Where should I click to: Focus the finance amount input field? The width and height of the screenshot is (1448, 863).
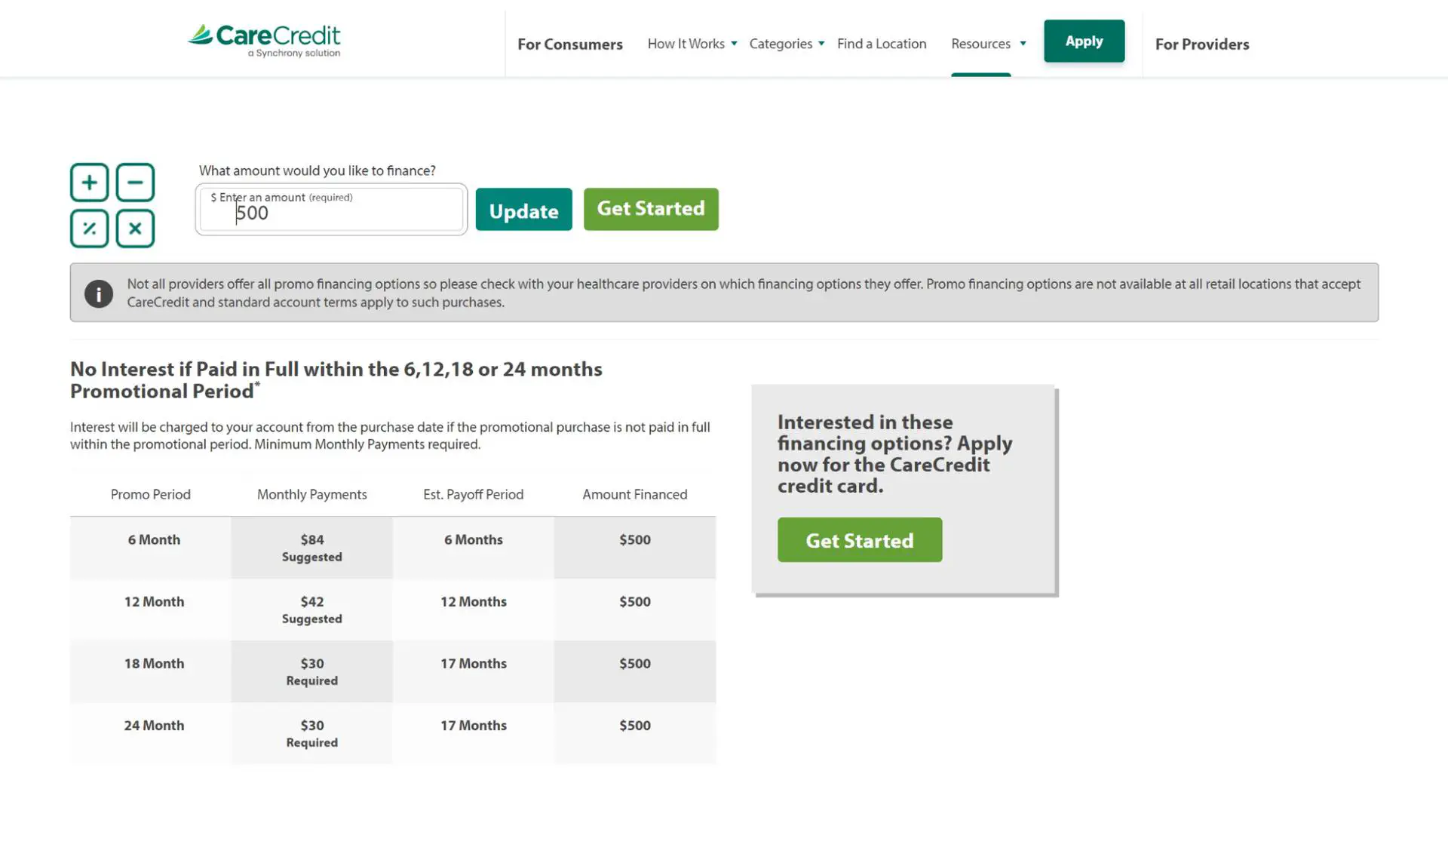click(332, 213)
